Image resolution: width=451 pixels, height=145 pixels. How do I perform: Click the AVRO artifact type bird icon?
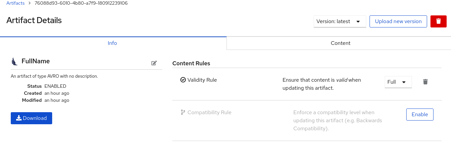tap(14, 61)
